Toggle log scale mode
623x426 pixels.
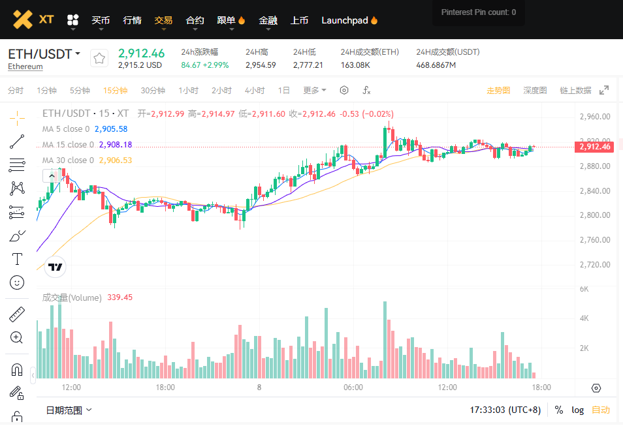click(x=578, y=410)
